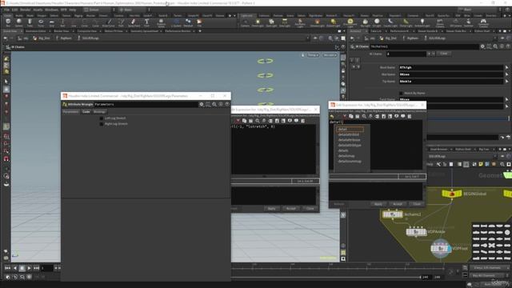Click Apply in front expression editor
This screenshot has height=288, width=512.
click(378, 204)
